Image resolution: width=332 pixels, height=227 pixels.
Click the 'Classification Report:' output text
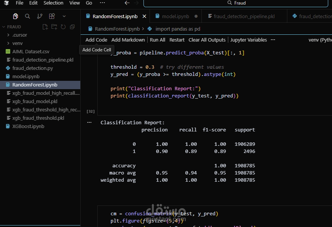point(132,123)
